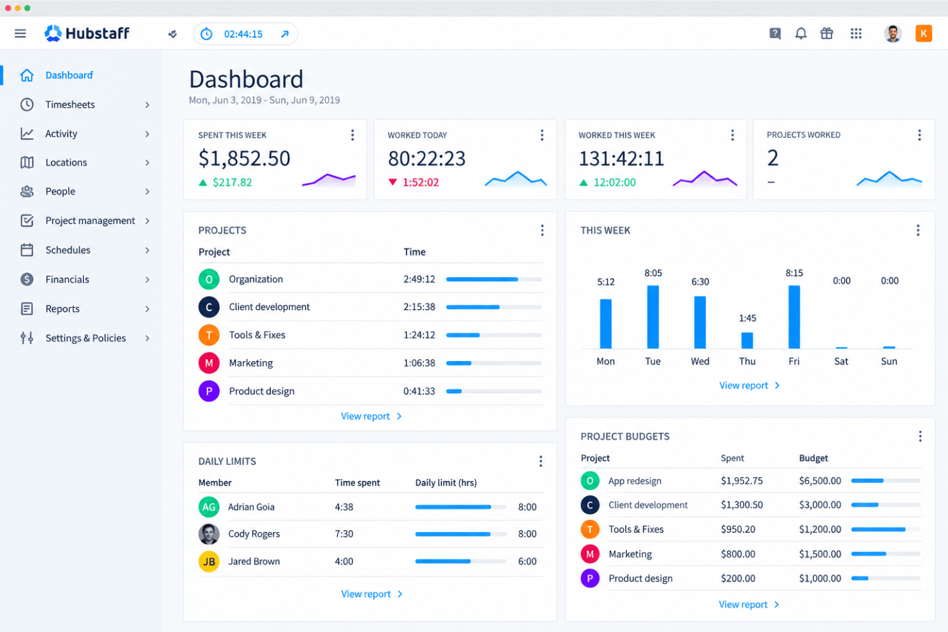
Task: Expand the People submenu chevron
Action: tap(147, 191)
